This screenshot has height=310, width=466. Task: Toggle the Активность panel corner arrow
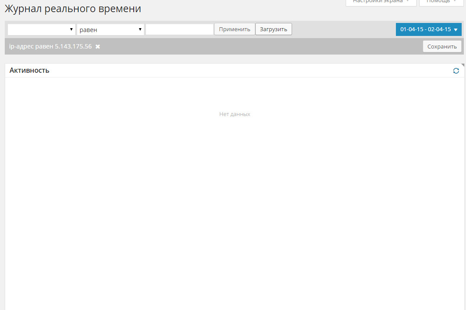463,65
